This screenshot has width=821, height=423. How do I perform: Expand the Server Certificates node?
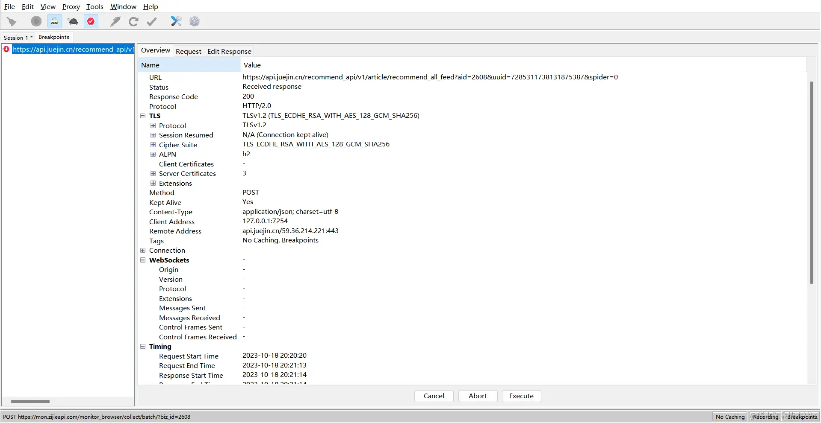tap(153, 173)
